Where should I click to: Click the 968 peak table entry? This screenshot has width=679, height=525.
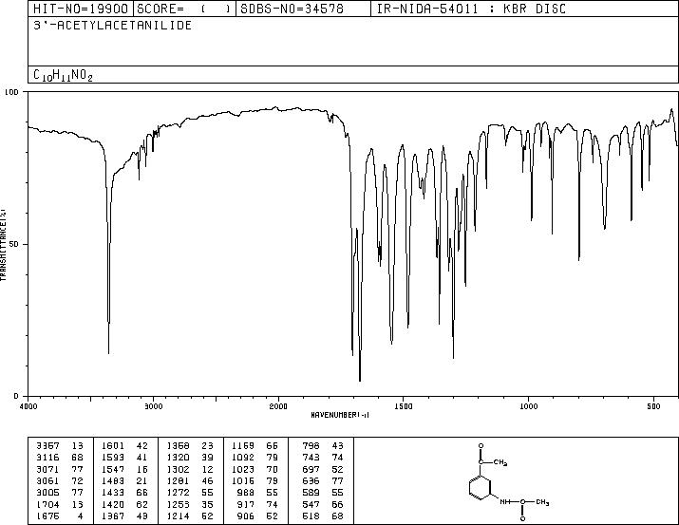tap(258, 493)
